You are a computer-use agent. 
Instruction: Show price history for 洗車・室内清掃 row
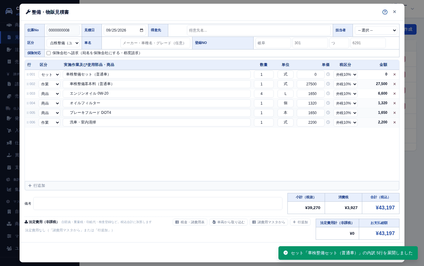328,122
